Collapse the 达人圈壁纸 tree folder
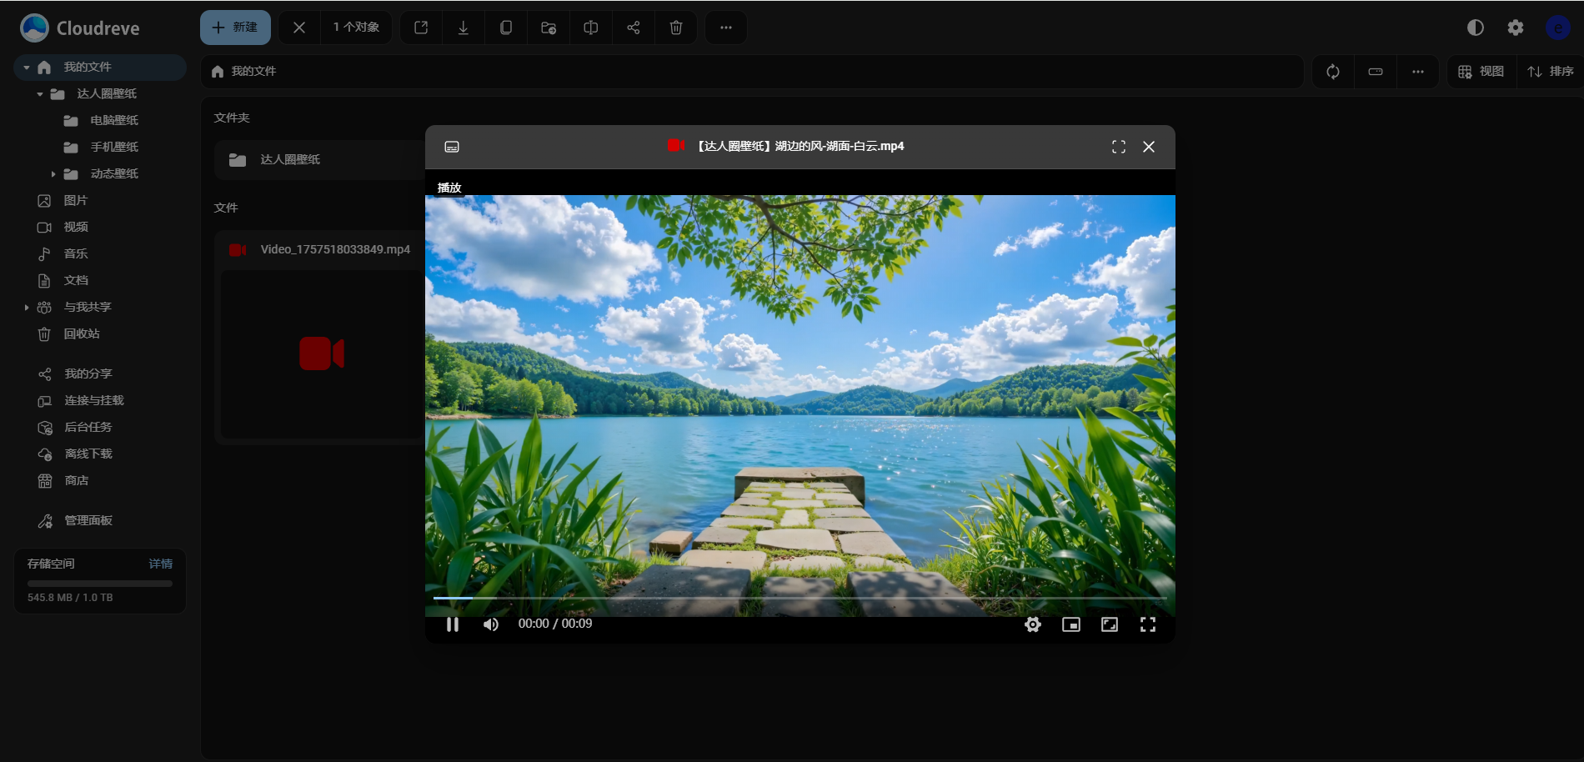 tap(40, 94)
